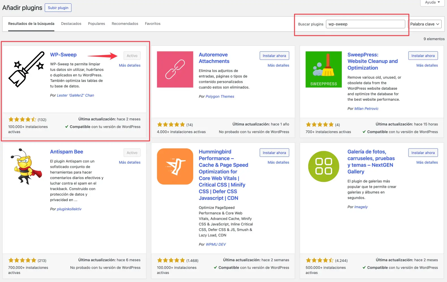Open the Hummingbird Performance title link
The width and height of the screenshot is (447, 282).
[223, 175]
